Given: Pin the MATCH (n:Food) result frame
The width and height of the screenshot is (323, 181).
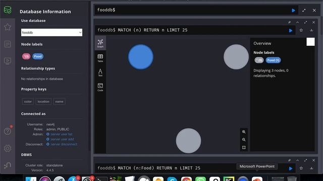Looking at the screenshot, I should [289, 160].
